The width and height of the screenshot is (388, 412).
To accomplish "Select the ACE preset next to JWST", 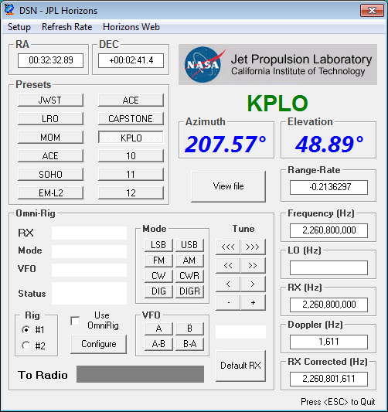I will 131,100.
